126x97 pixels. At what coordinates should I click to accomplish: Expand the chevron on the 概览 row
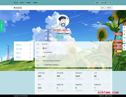pyautogui.click(x=30, y=45)
